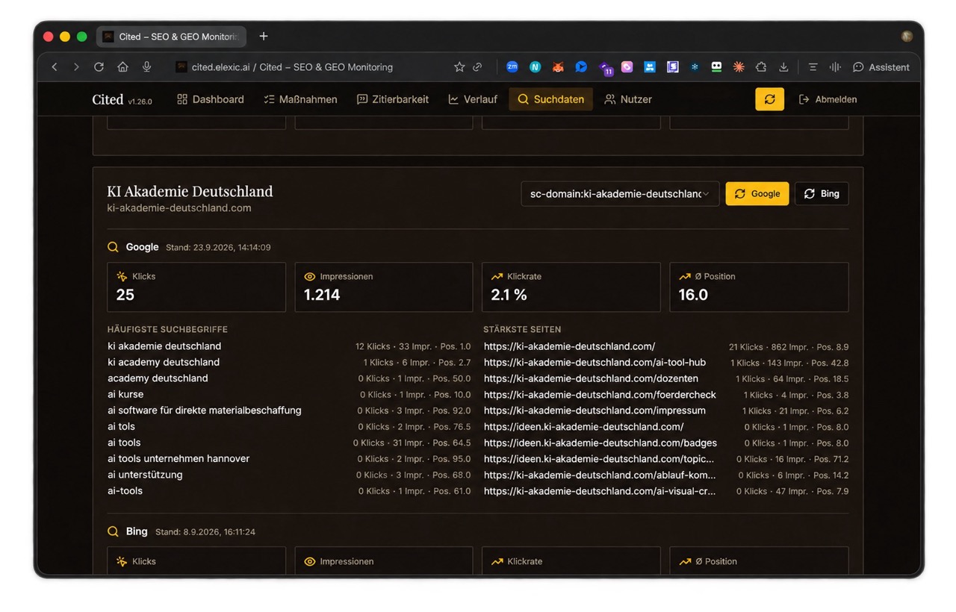Viewport: 956px width, 612px height.
Task: Expand the sc-domain property dropdown
Action: pos(620,193)
